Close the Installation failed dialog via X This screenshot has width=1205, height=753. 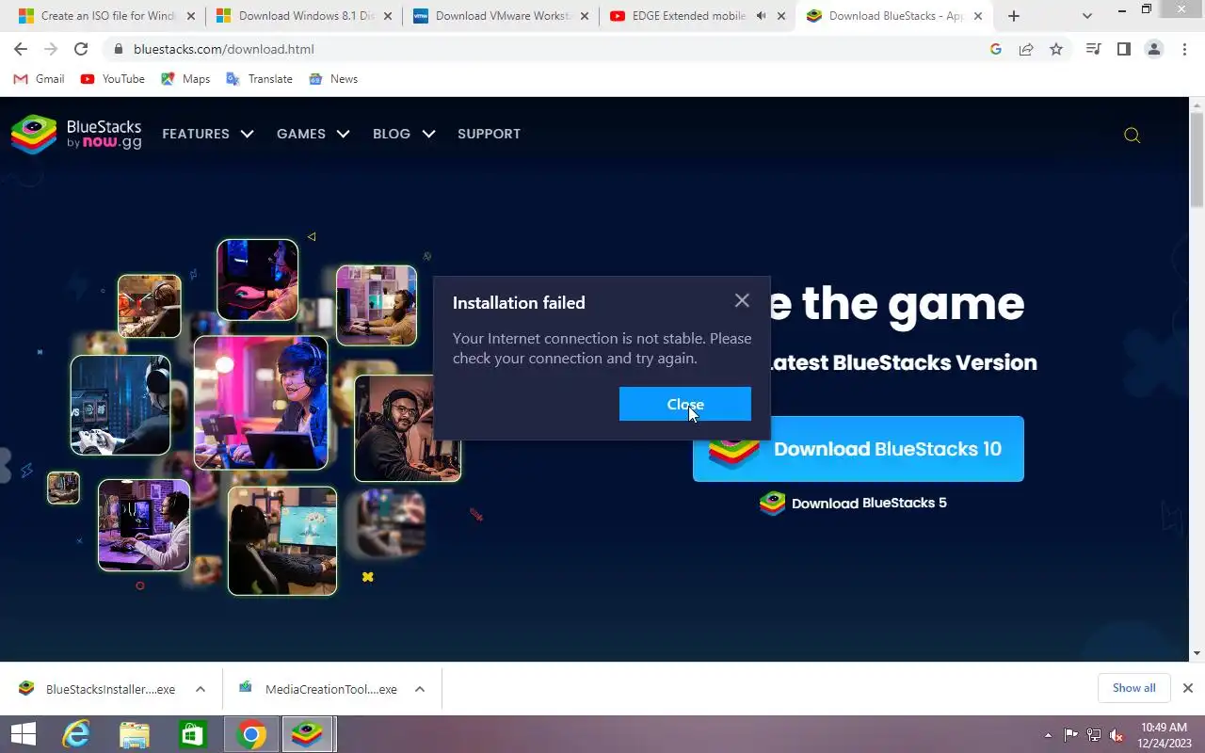742,300
